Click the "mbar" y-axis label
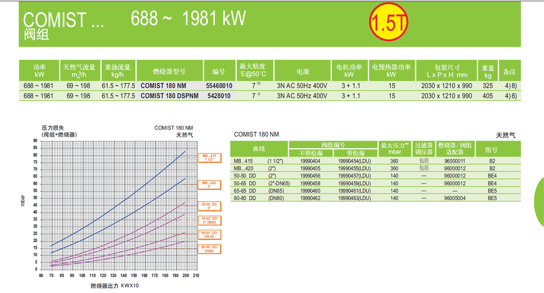This screenshot has height=293, width=544. point(23,201)
